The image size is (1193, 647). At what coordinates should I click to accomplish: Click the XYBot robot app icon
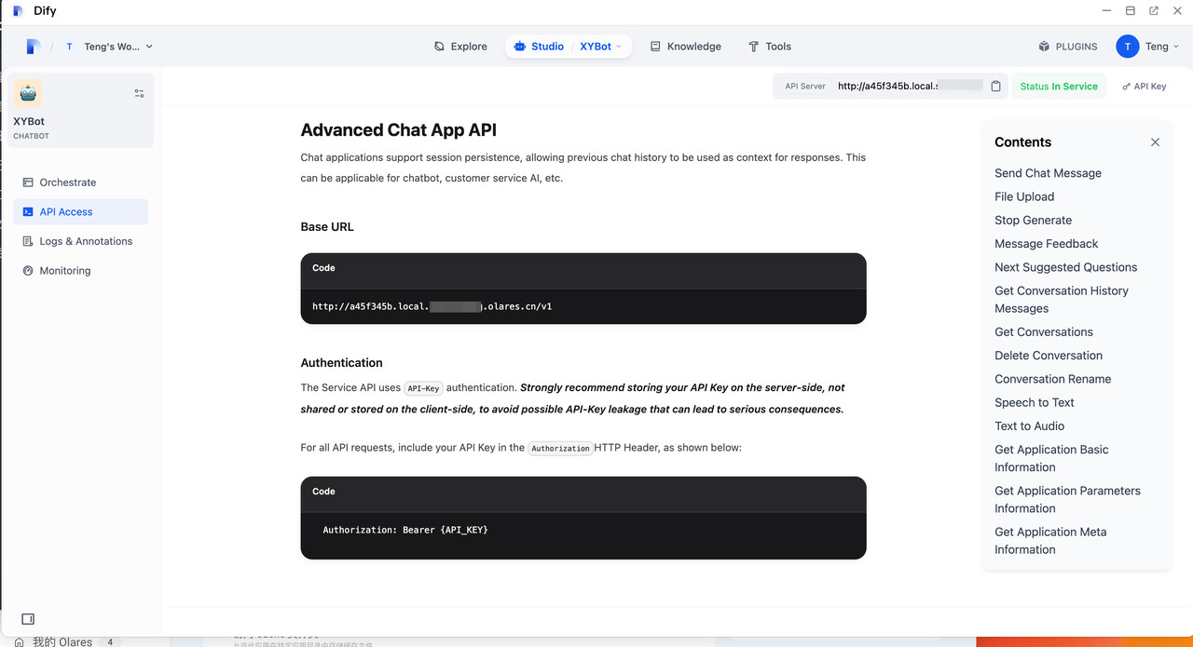tap(28, 93)
